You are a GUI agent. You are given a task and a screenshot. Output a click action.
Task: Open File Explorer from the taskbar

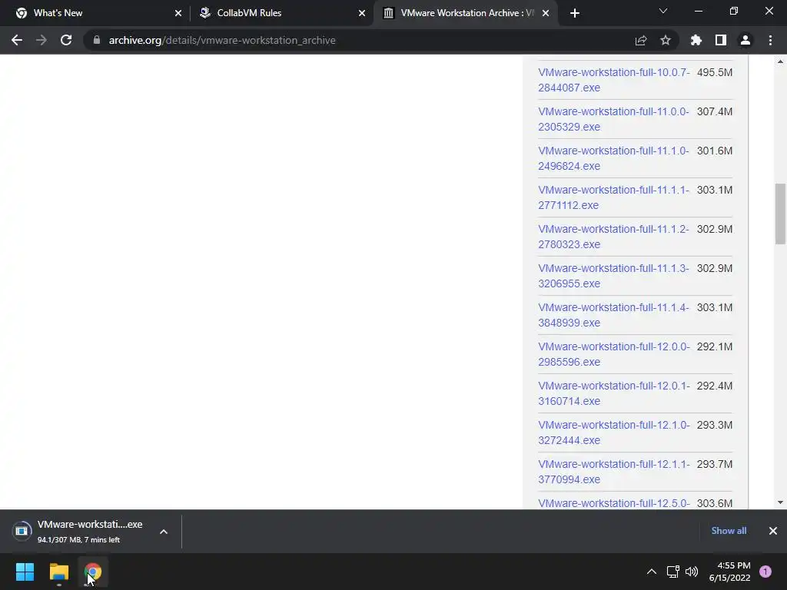pyautogui.click(x=58, y=572)
